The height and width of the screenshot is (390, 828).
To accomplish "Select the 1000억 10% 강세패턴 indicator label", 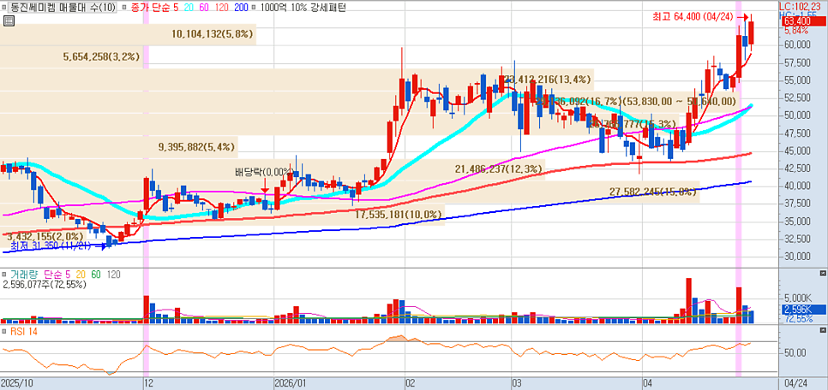I will pyautogui.click(x=302, y=9).
